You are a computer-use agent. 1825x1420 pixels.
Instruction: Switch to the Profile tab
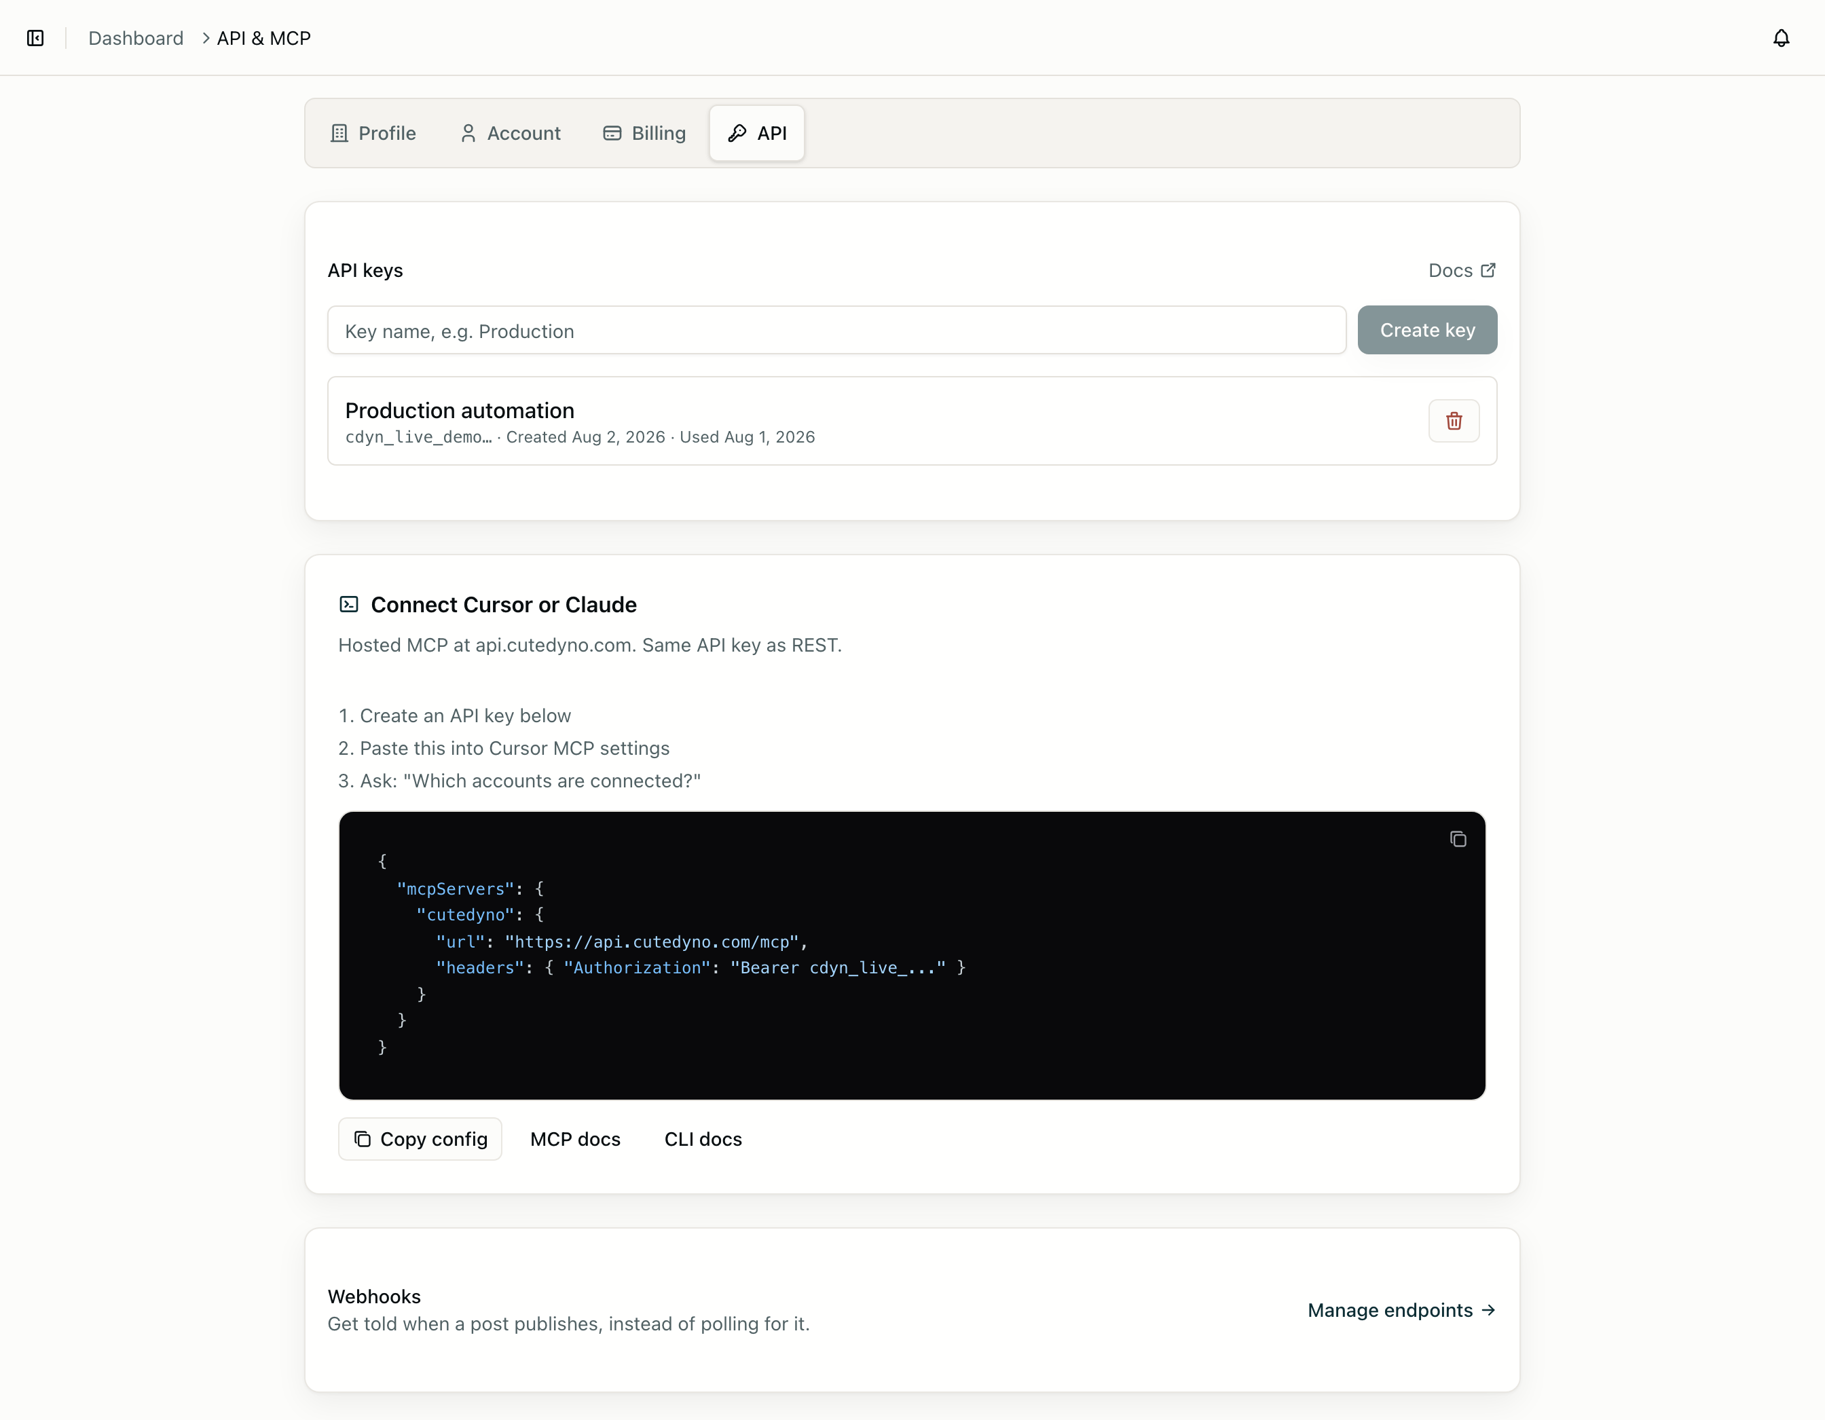click(373, 134)
